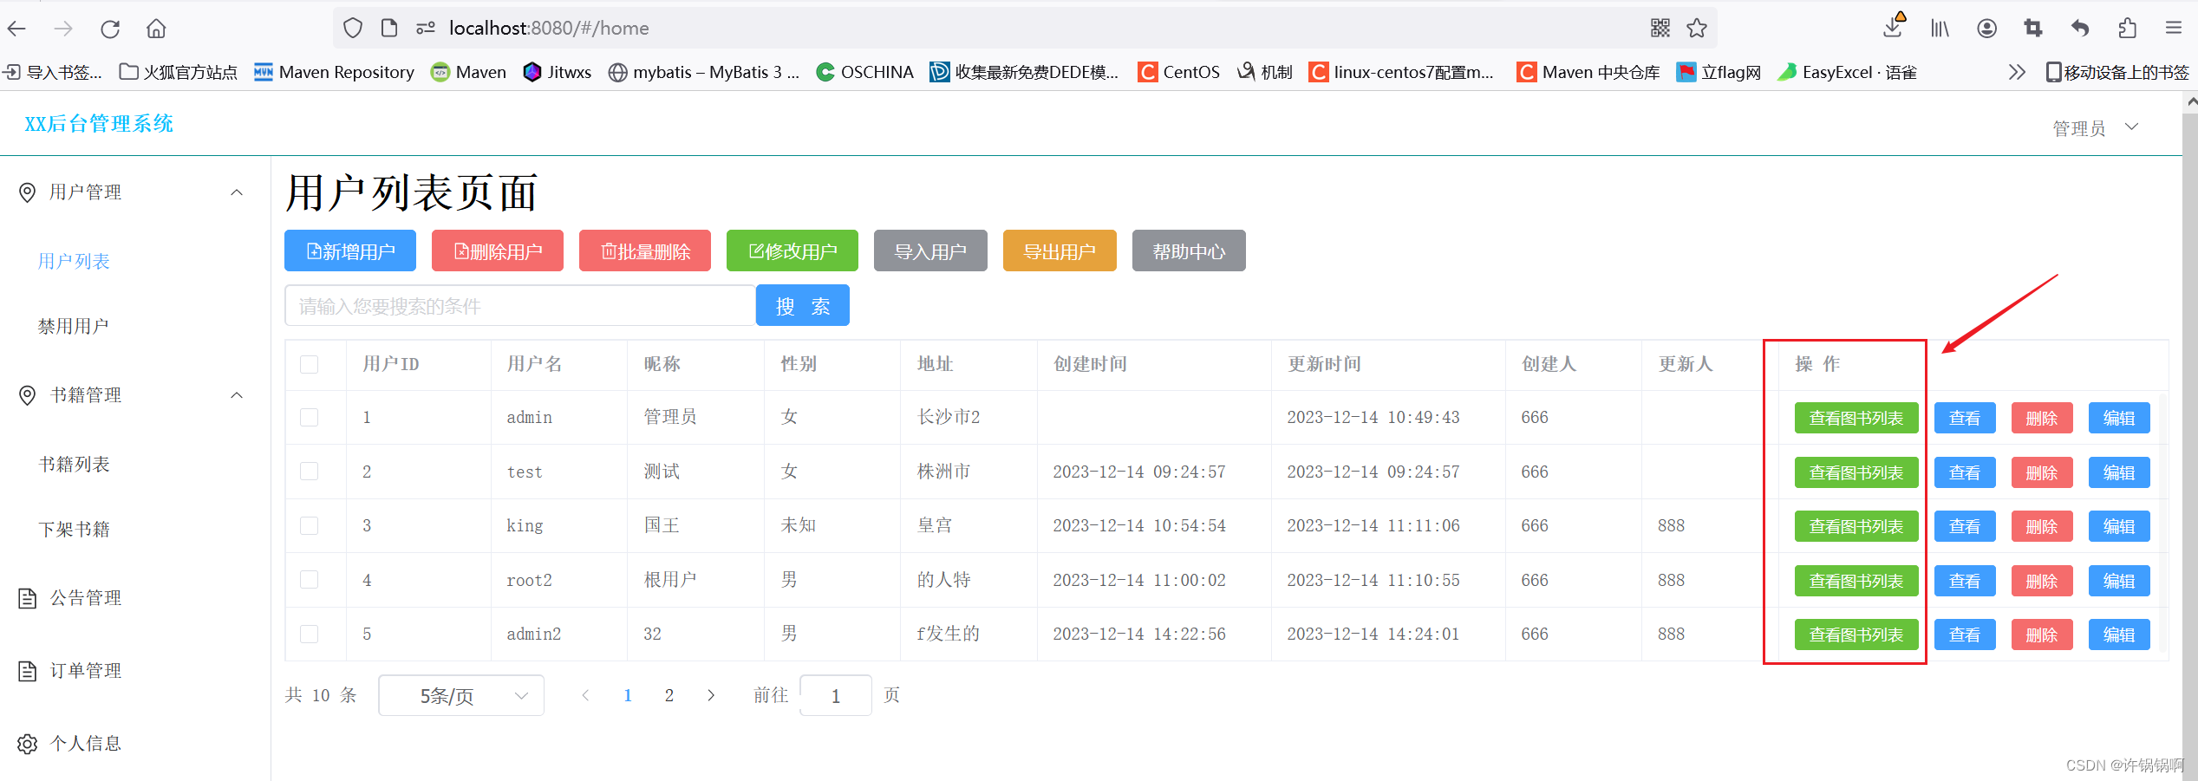Click the 书籍管理 location pin icon

(28, 395)
